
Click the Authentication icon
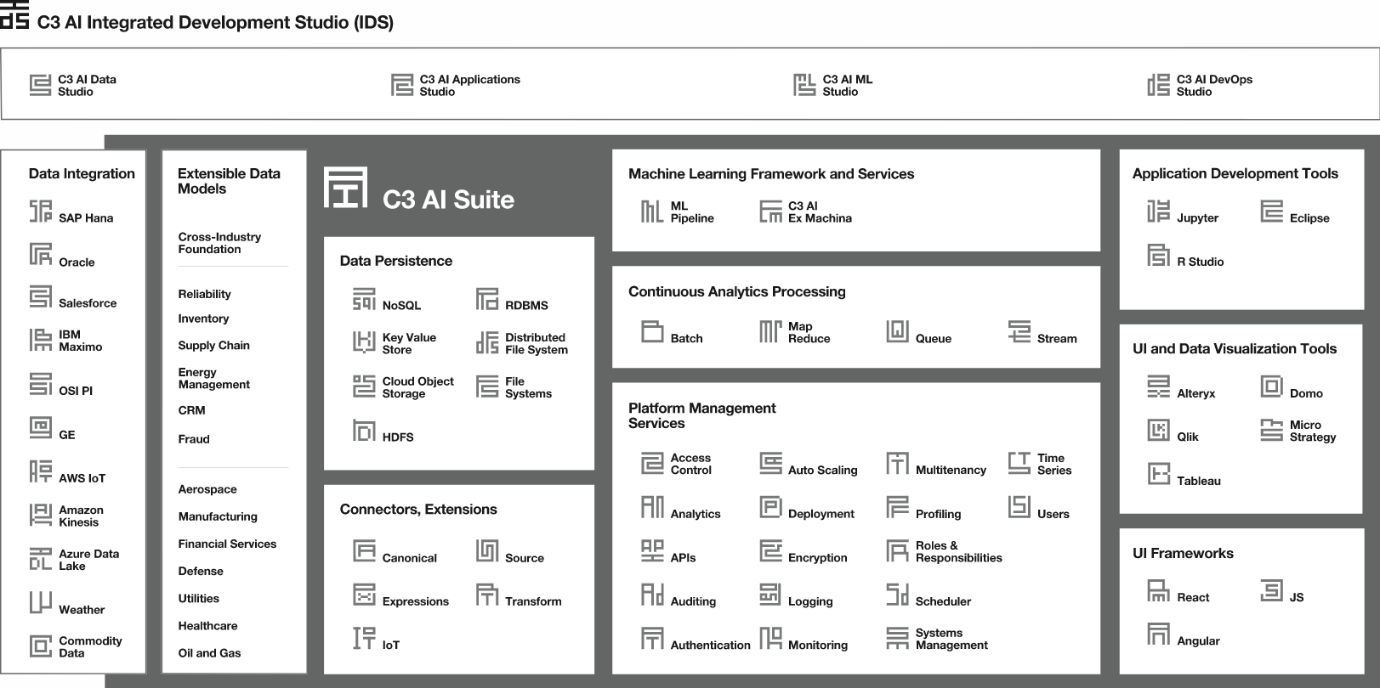tap(652, 638)
